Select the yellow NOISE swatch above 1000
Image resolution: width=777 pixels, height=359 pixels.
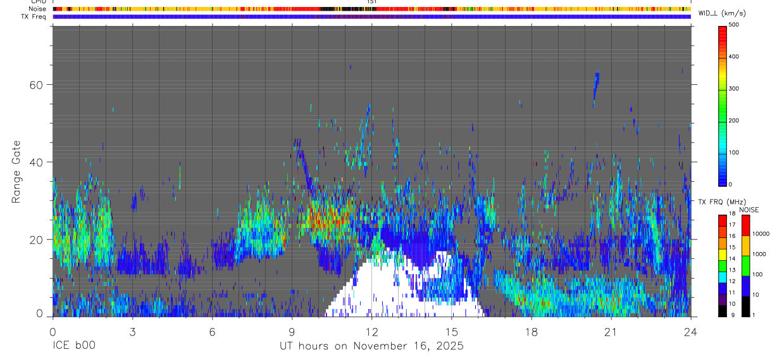click(x=746, y=246)
